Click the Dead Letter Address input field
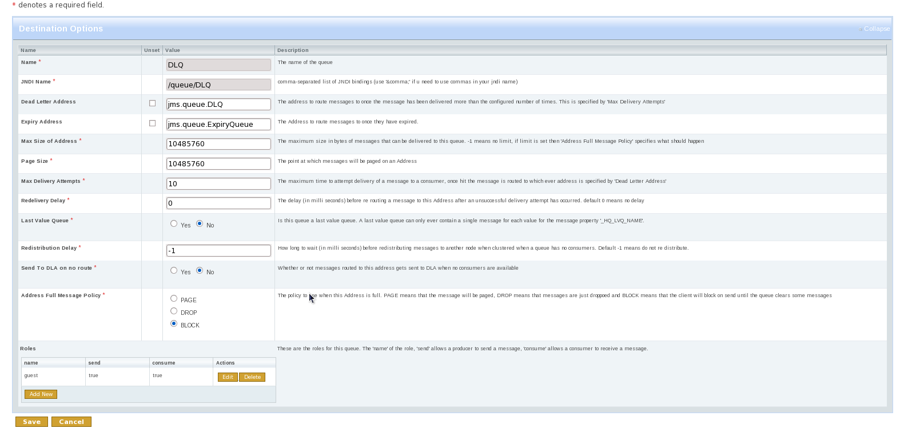 tap(218, 105)
